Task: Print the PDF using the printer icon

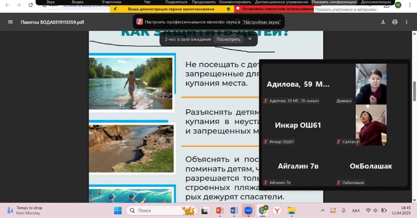Action: [395, 22]
